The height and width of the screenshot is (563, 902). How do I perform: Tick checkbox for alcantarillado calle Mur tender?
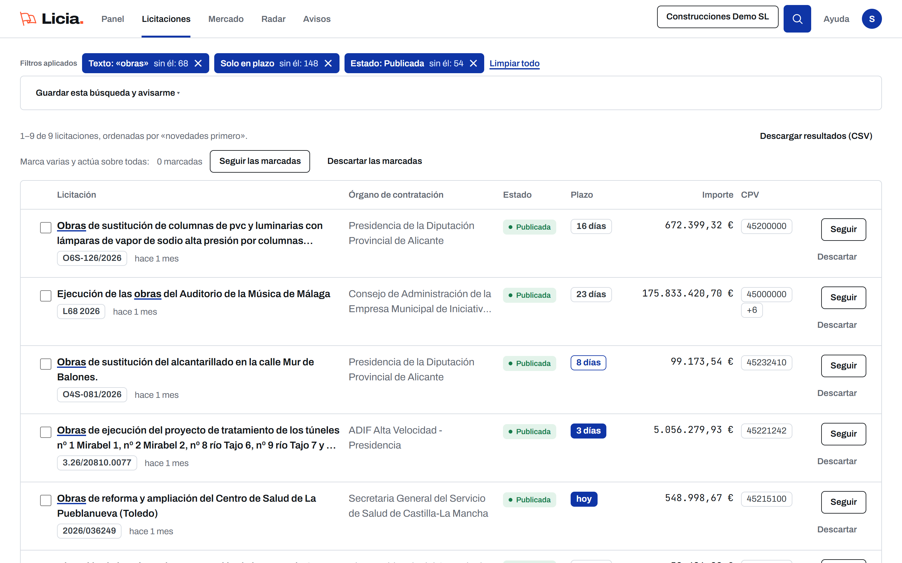tap(45, 364)
